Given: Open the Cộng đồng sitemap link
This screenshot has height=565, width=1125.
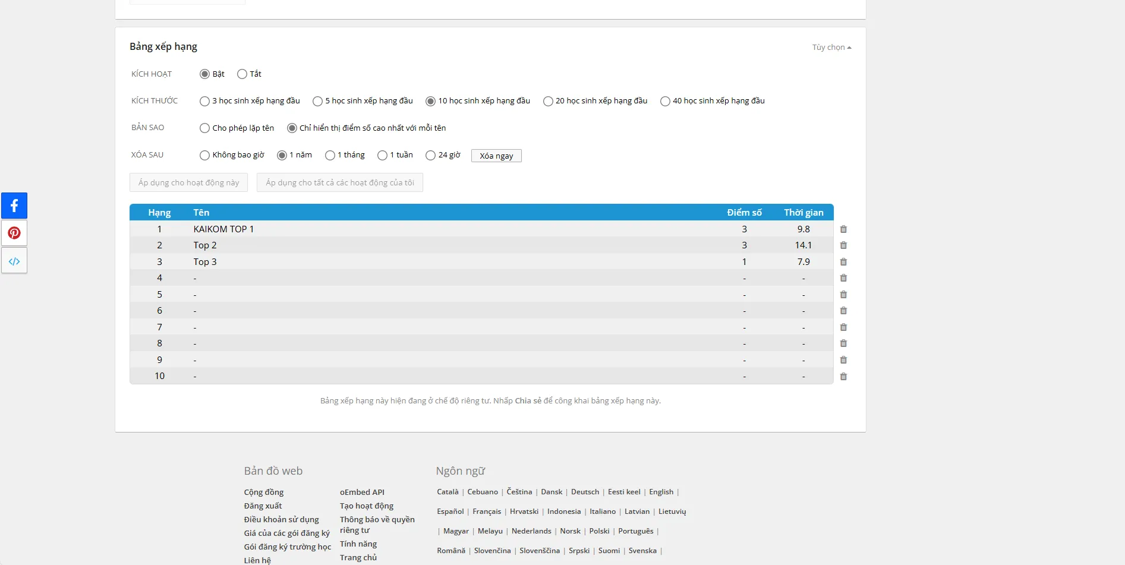Looking at the screenshot, I should click(x=263, y=493).
